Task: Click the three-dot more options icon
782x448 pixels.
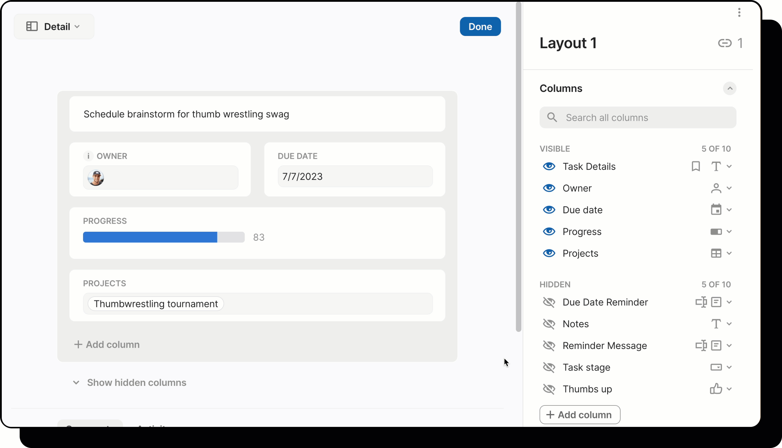Action: [739, 12]
